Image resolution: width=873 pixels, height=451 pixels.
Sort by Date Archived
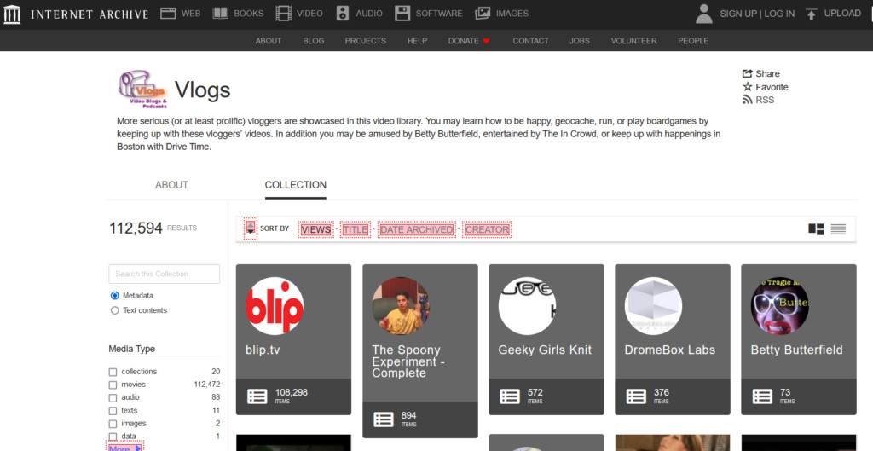click(416, 229)
